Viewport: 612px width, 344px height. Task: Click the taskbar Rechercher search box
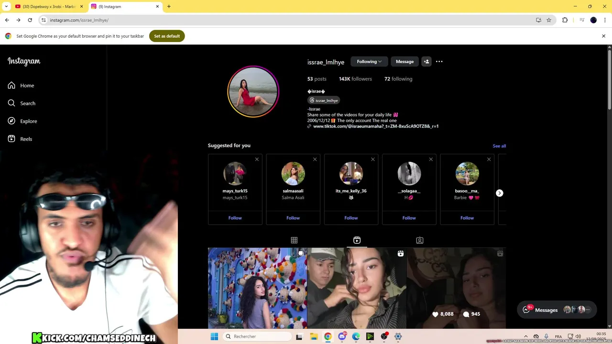(258, 336)
